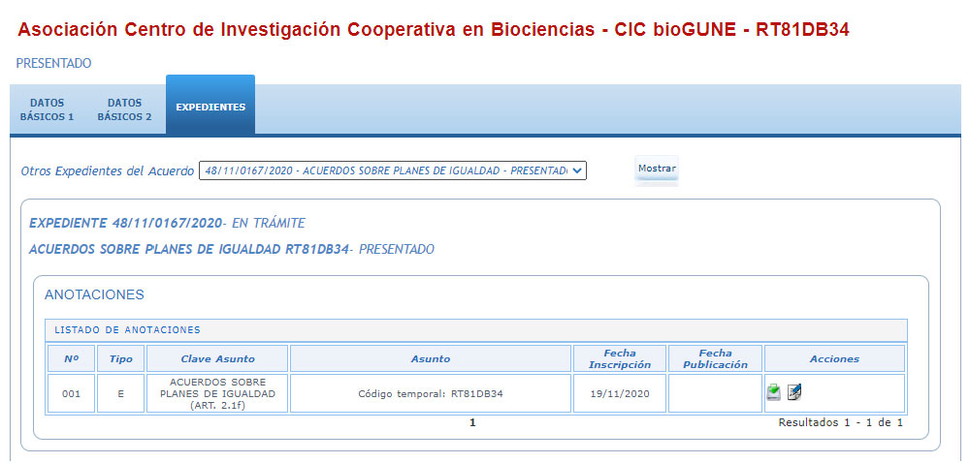Click the PRESENTADO status text under title
970x463 pixels.
53,63
